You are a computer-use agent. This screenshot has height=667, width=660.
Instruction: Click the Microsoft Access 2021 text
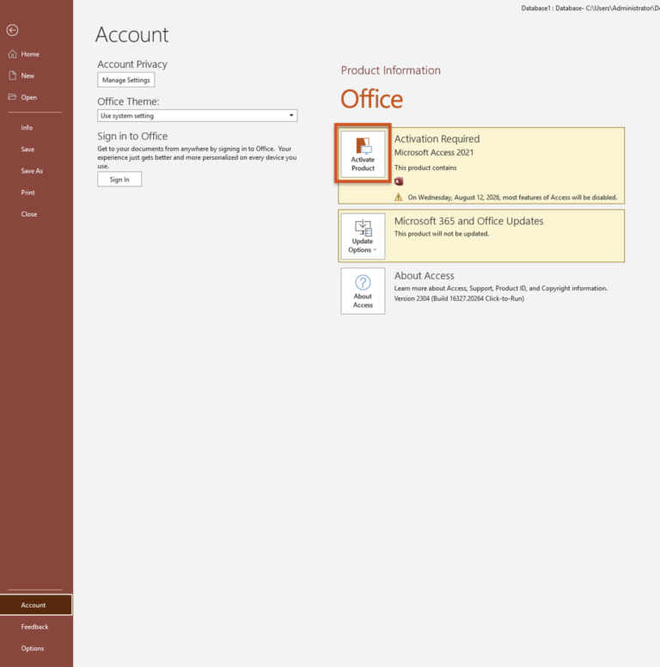coord(434,153)
